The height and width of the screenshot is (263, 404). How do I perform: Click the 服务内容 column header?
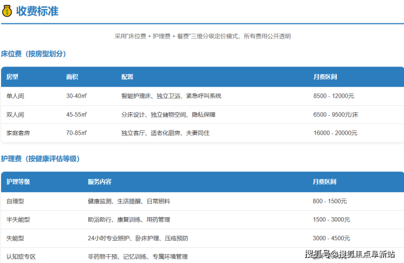tap(99, 182)
